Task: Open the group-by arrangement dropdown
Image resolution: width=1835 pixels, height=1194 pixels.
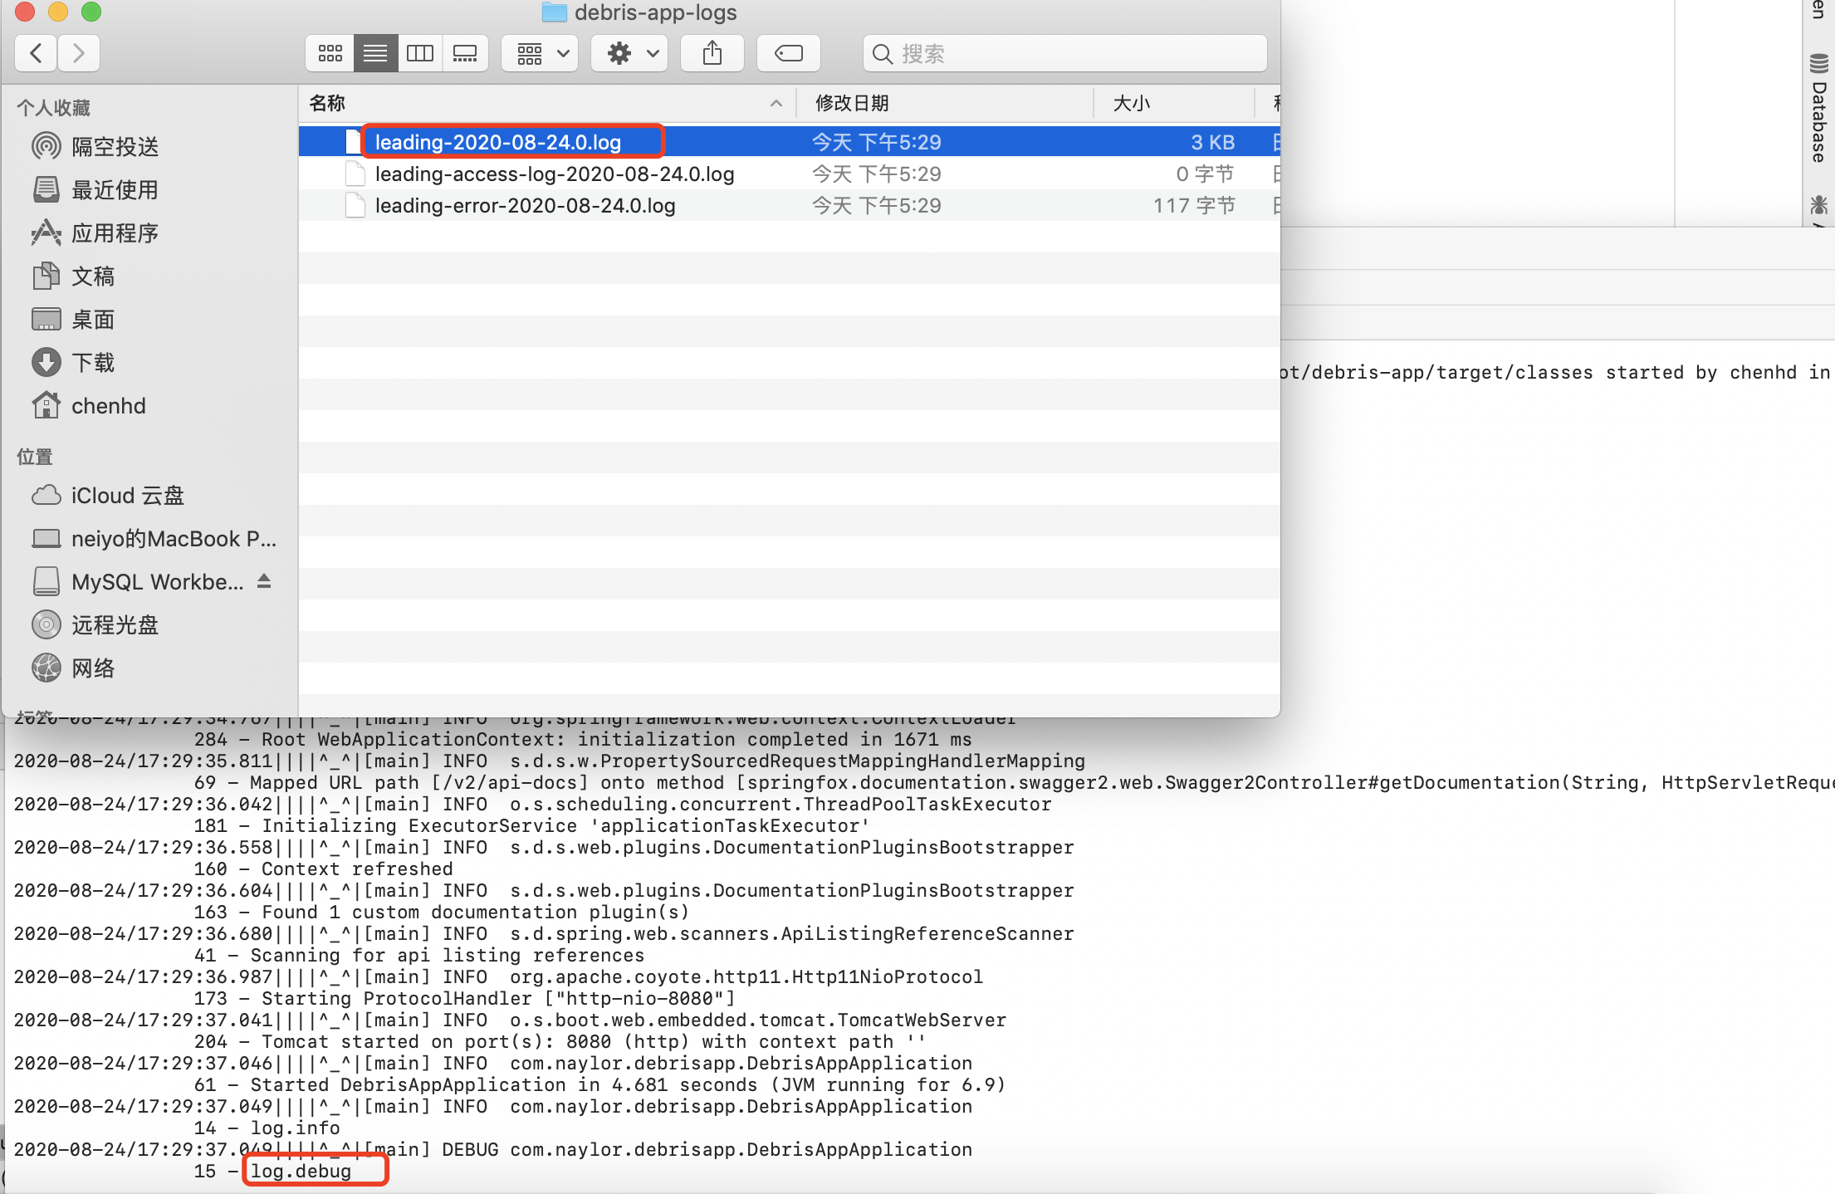Action: 541,54
